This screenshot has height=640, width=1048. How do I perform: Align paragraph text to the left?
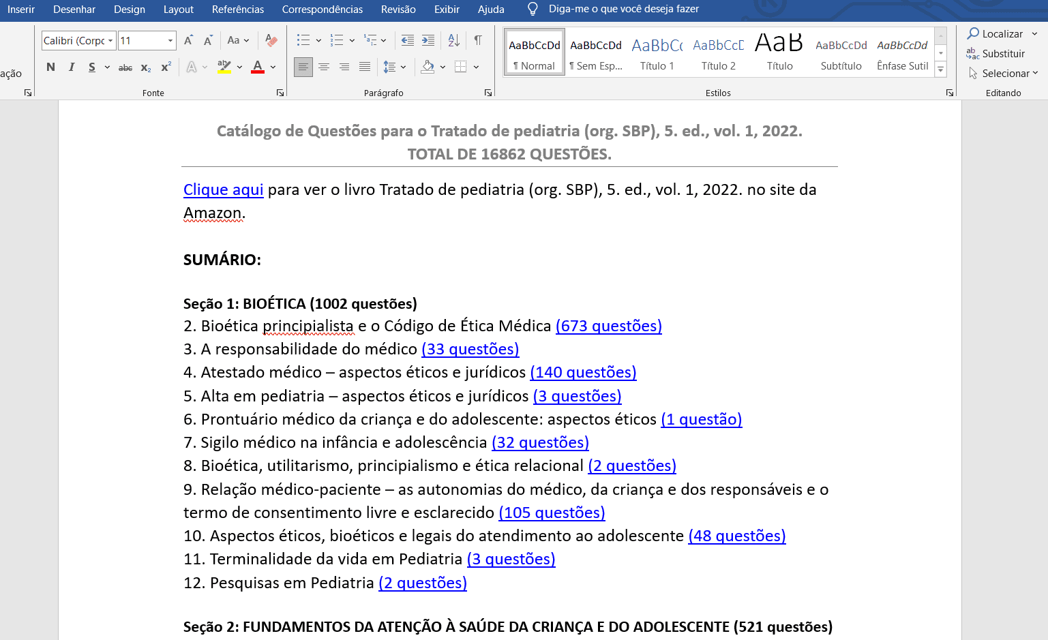[x=303, y=67]
